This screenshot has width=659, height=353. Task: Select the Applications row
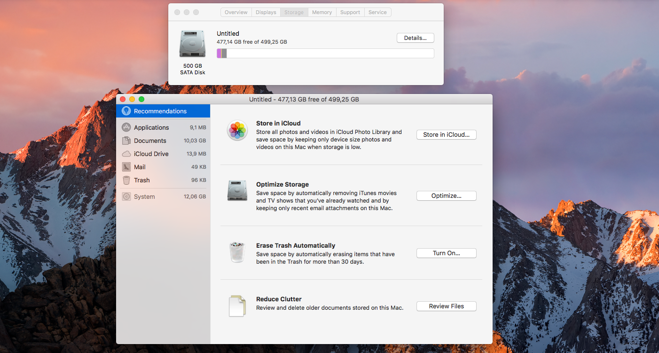pos(163,127)
